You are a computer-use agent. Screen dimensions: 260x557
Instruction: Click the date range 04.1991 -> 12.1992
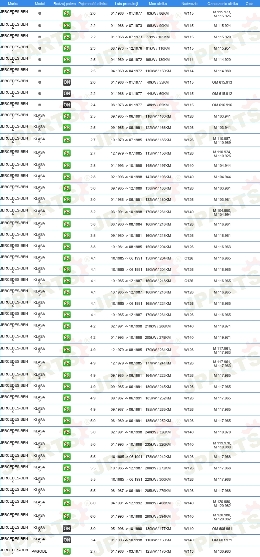click(x=126, y=503)
